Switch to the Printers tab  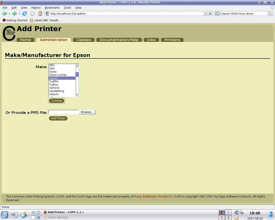tap(172, 40)
